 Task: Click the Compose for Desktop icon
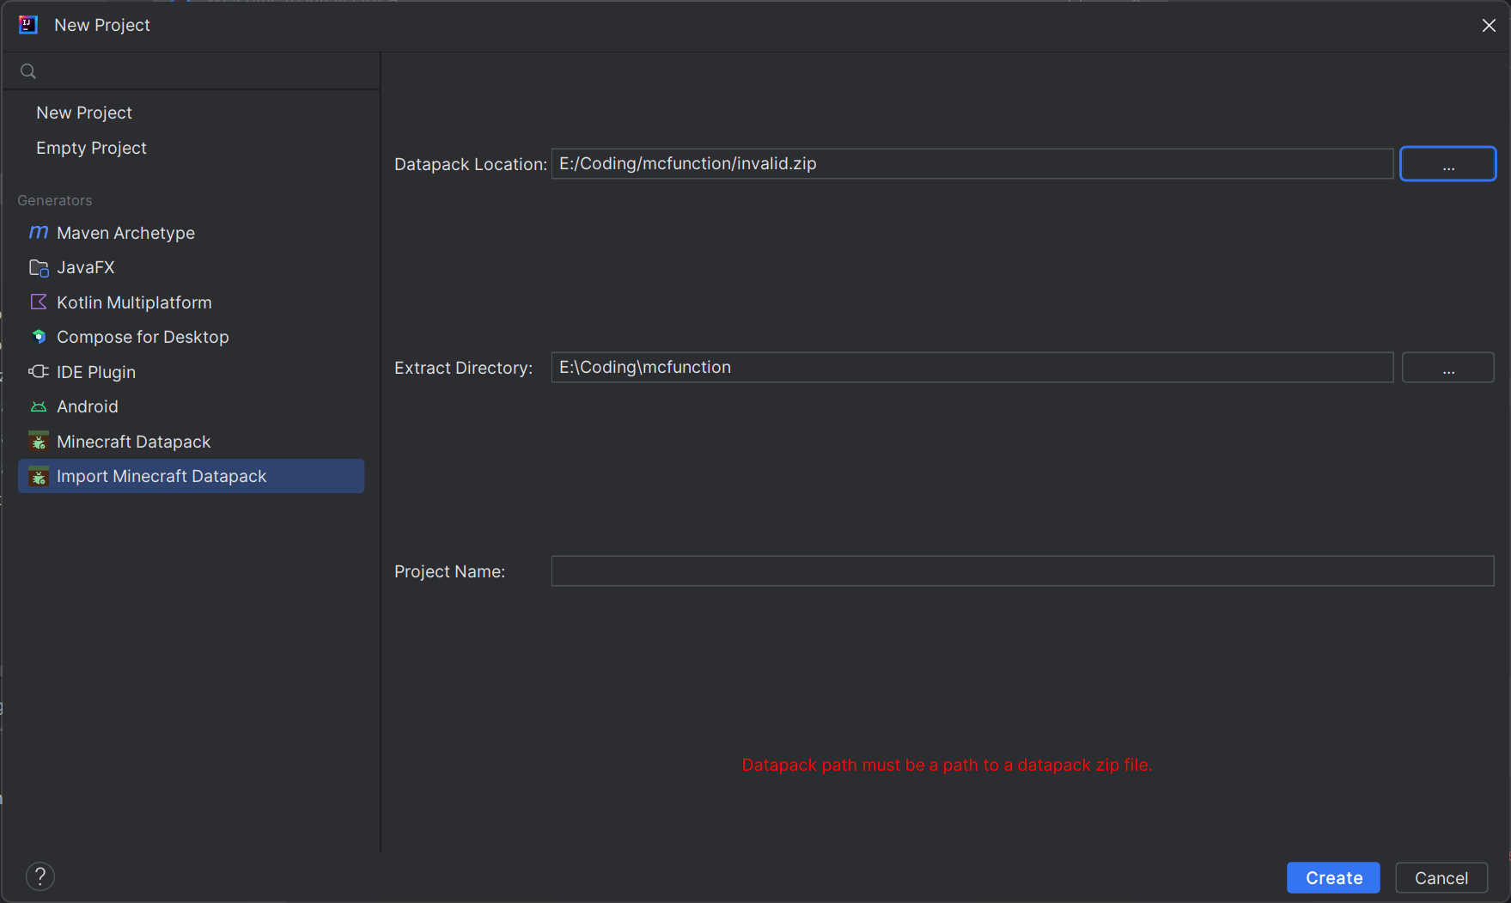pos(39,337)
